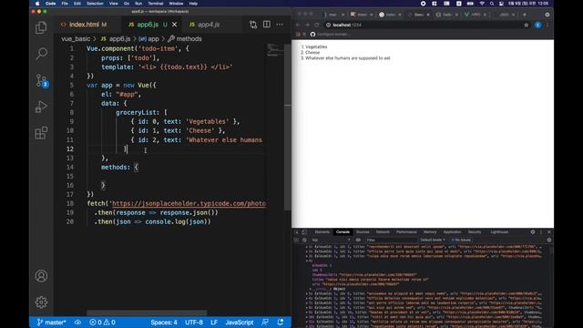583x328 pixels.
Task: Open the Manage gear in VS Code
Action: (41, 302)
